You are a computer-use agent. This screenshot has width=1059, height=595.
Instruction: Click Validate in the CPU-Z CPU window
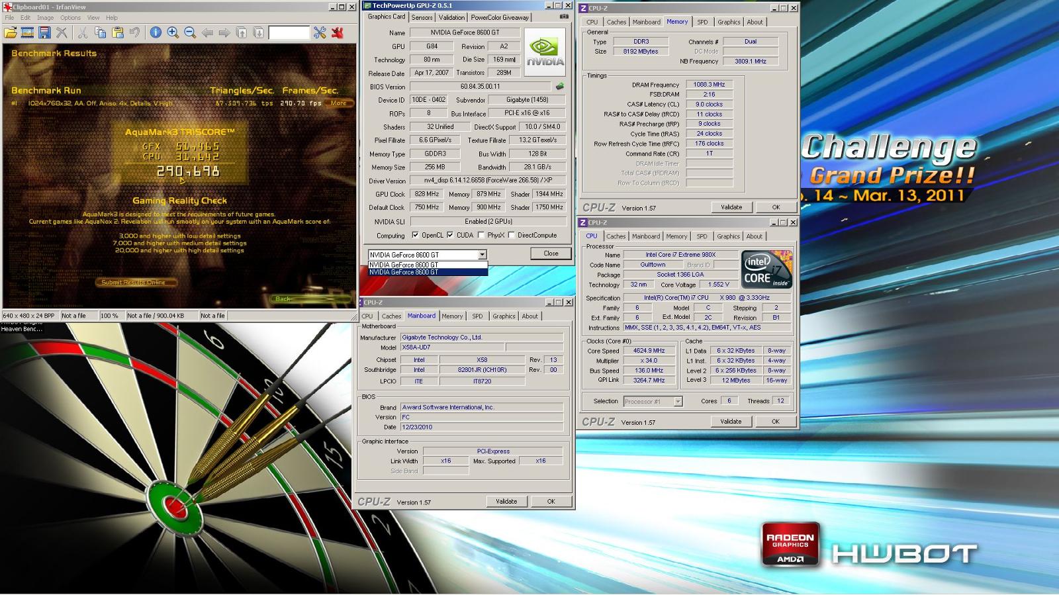pyautogui.click(x=731, y=422)
